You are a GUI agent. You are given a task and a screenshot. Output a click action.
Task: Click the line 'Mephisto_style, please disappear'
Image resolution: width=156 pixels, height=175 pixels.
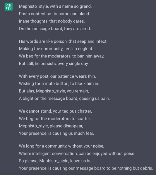coord(51,126)
